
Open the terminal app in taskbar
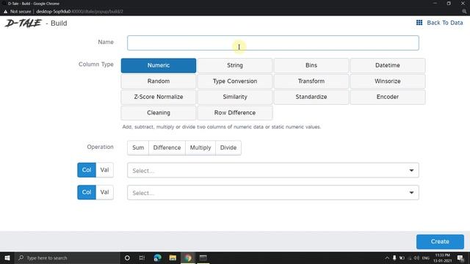[x=203, y=257]
